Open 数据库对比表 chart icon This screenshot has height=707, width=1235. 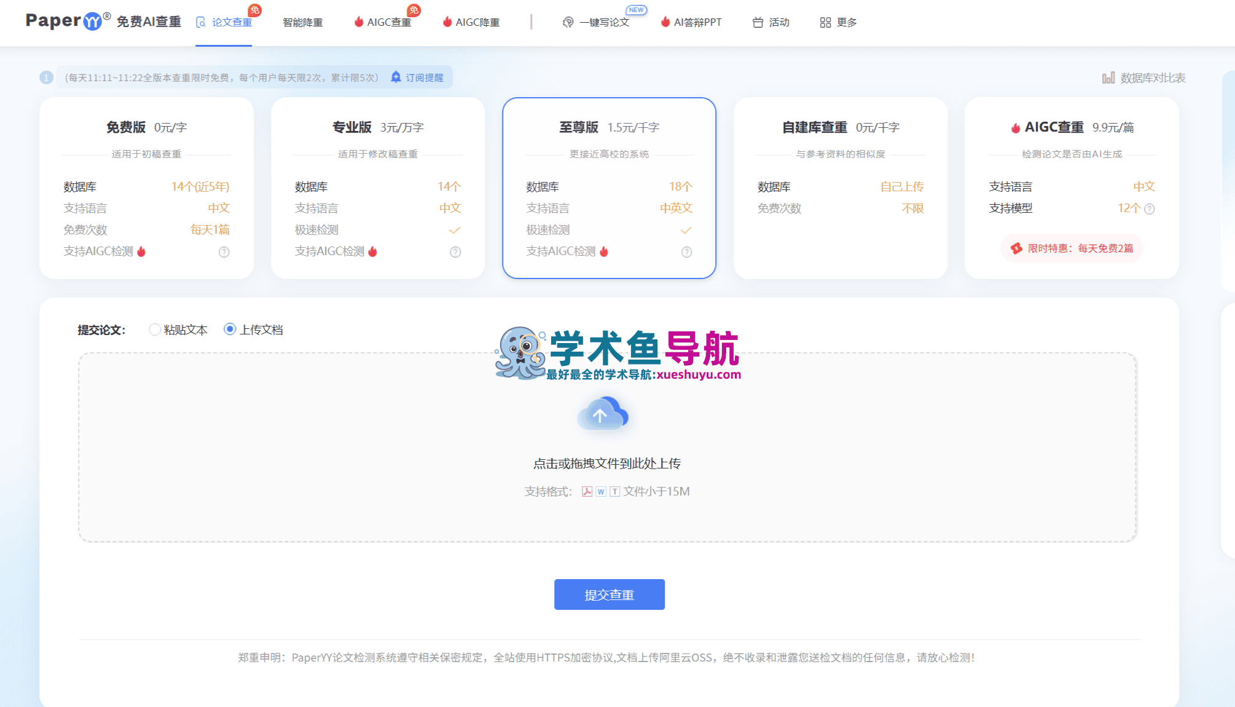1108,78
